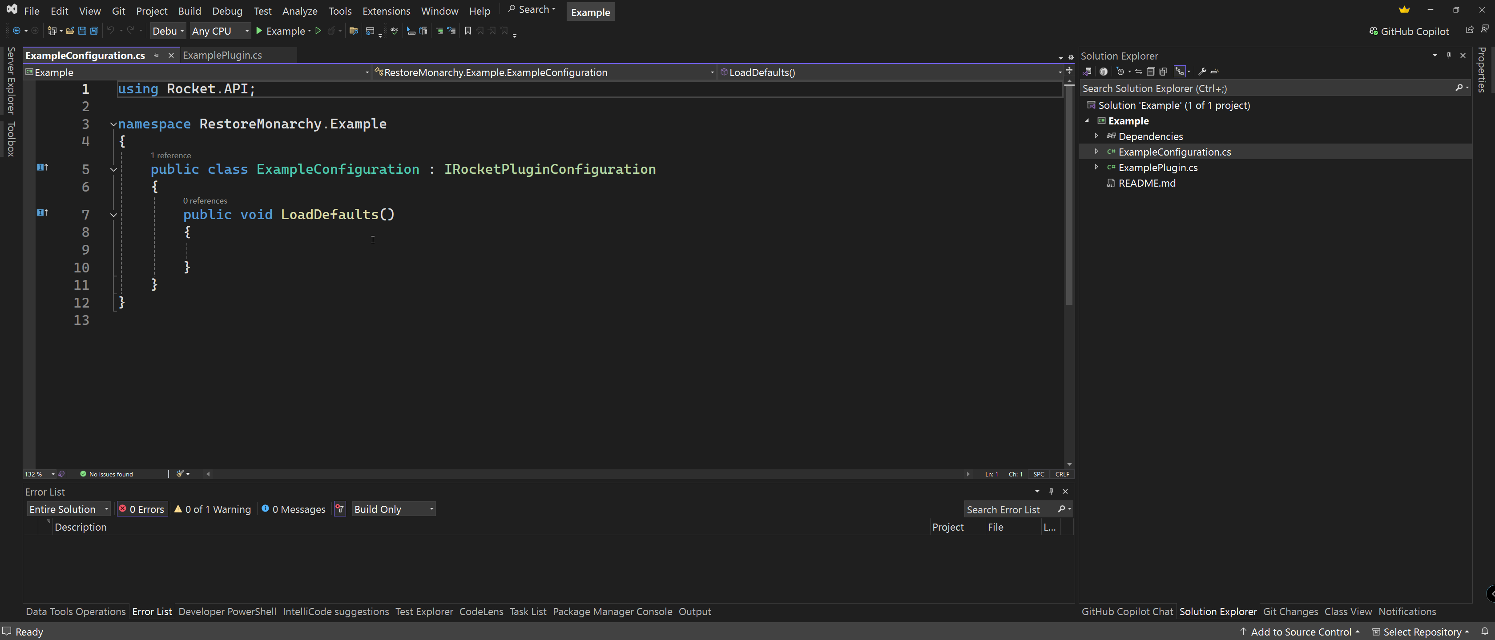Open the zoom level 132 % dropdown
The width and height of the screenshot is (1495, 640).
coord(40,474)
